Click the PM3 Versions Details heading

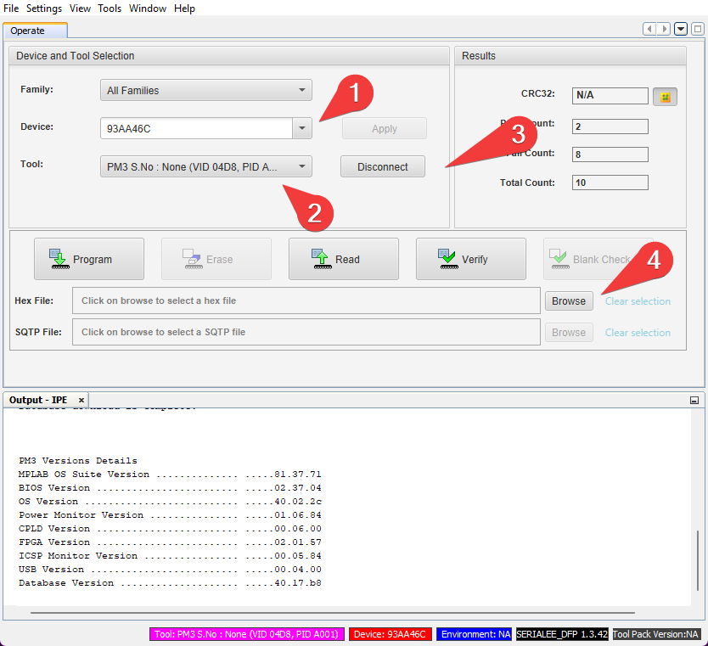point(78,461)
